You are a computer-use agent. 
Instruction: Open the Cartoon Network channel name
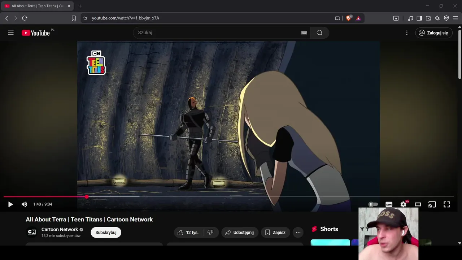tap(60, 229)
